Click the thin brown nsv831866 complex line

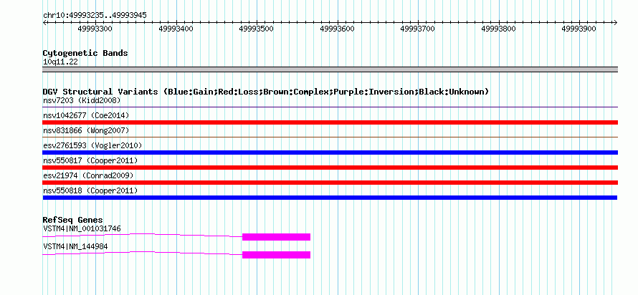(330, 137)
